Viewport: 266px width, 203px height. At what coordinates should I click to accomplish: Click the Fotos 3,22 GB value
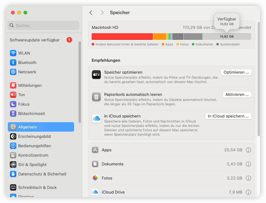click(x=234, y=178)
